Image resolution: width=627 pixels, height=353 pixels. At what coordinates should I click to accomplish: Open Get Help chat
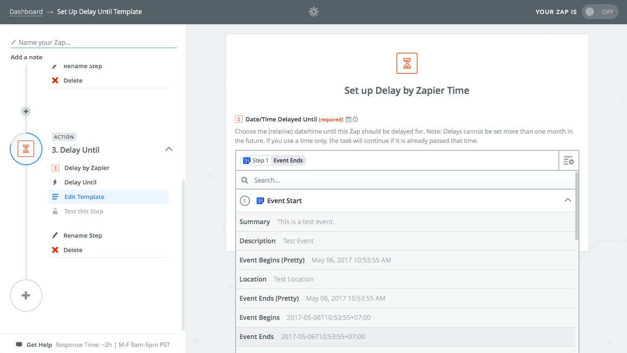point(39,345)
